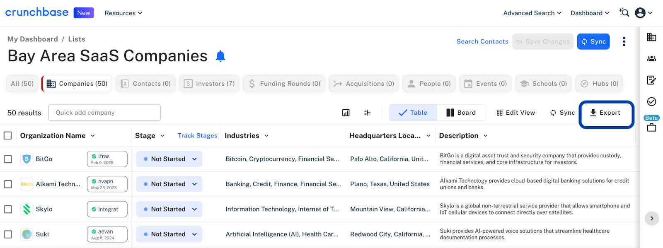Click the Alkami Technology company logo
The height and width of the screenshot is (248, 663).
pos(27,184)
